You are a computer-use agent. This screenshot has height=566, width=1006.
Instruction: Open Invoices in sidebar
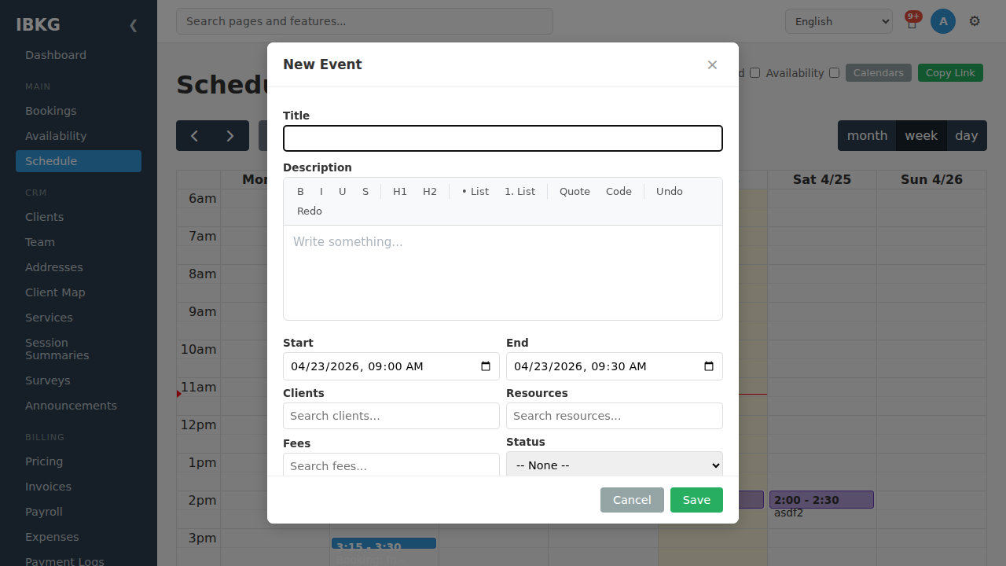(x=79, y=487)
